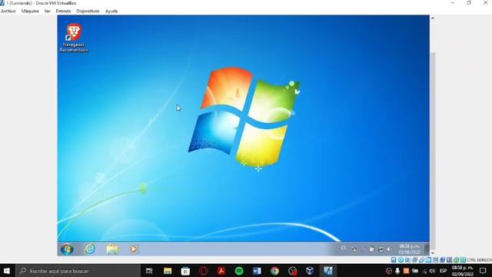This screenshot has width=492, height=277.
Task: Click the Show Desktop strip in guest taskbar
Action: tap(427, 249)
